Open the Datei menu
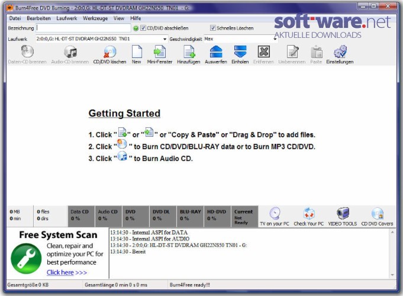 tap(15, 18)
